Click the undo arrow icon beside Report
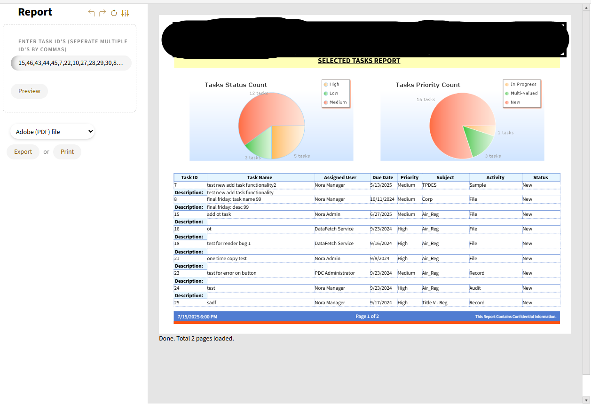 point(91,13)
